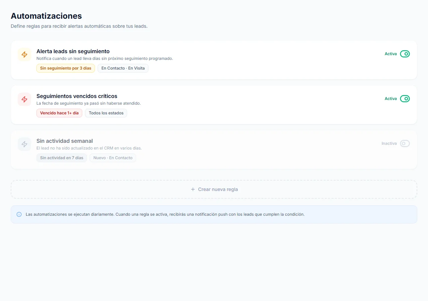Click the Sin seguimiento por 3 días tag
428x301 pixels.
click(x=66, y=68)
